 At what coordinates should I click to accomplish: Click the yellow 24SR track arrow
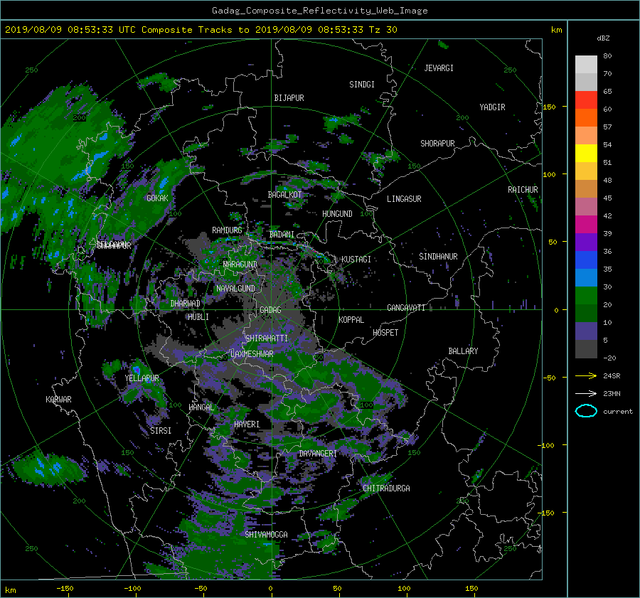(586, 375)
